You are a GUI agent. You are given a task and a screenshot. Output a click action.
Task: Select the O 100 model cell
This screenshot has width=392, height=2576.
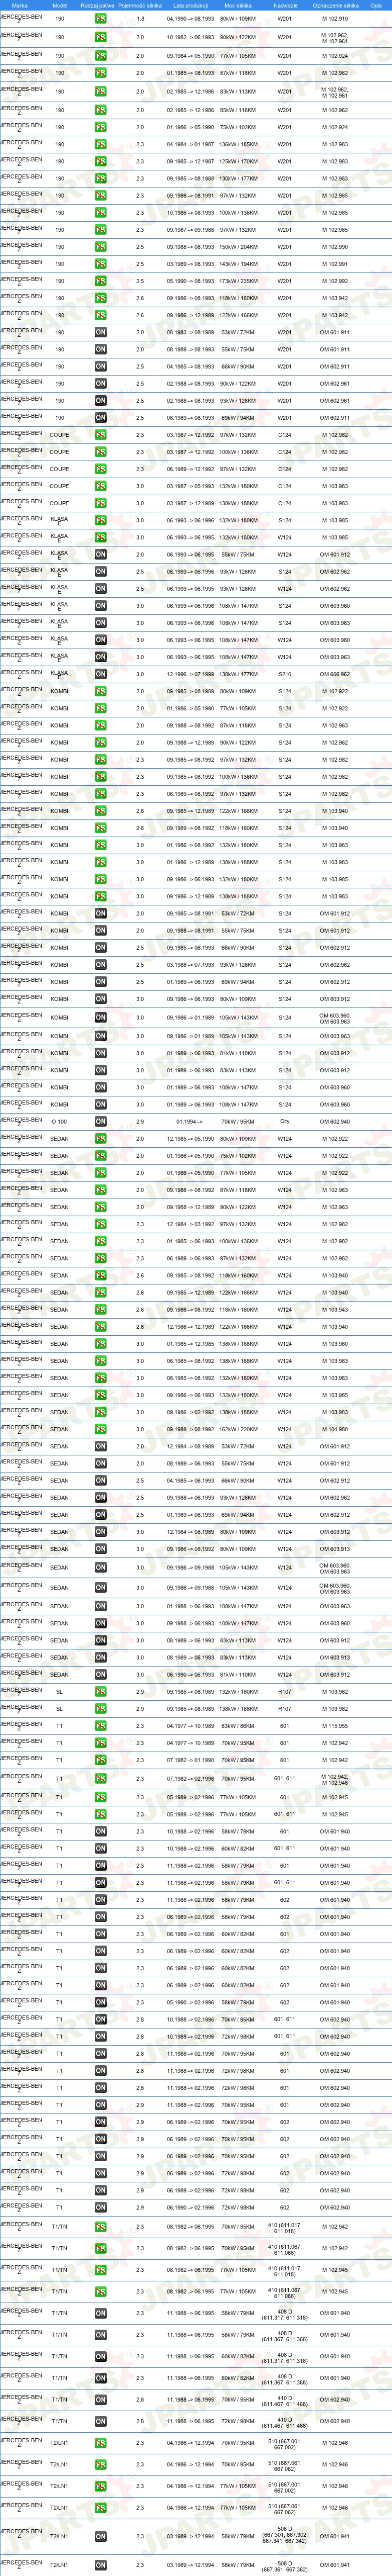point(60,1122)
